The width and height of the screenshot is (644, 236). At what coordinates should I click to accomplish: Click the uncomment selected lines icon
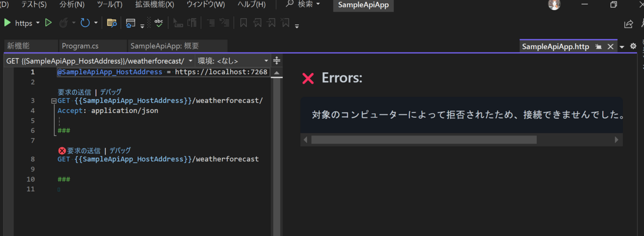pos(225,23)
